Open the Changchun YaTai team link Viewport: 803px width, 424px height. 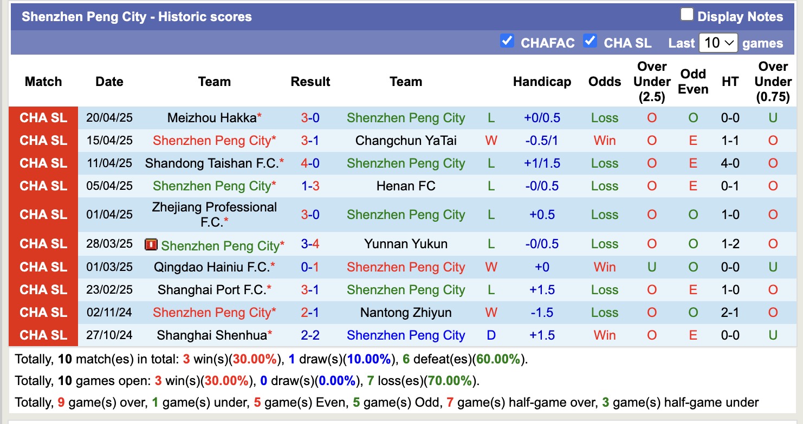(x=405, y=140)
